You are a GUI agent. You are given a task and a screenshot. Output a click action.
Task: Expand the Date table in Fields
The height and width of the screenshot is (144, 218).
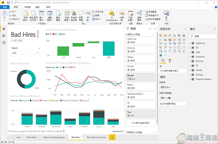click(x=189, y=52)
